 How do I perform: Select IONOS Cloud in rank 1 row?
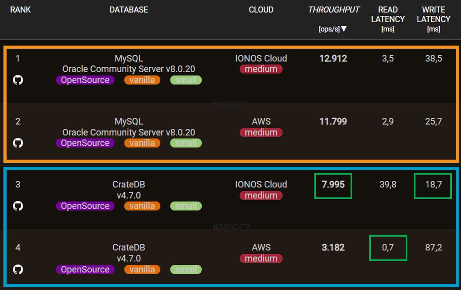(261, 58)
